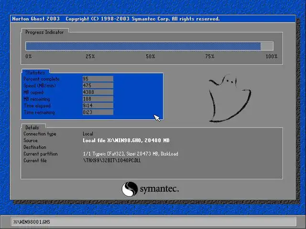306x229 pixels.
Task: Click the Time elapsed value 9:14
Action: pyautogui.click(x=98, y=105)
